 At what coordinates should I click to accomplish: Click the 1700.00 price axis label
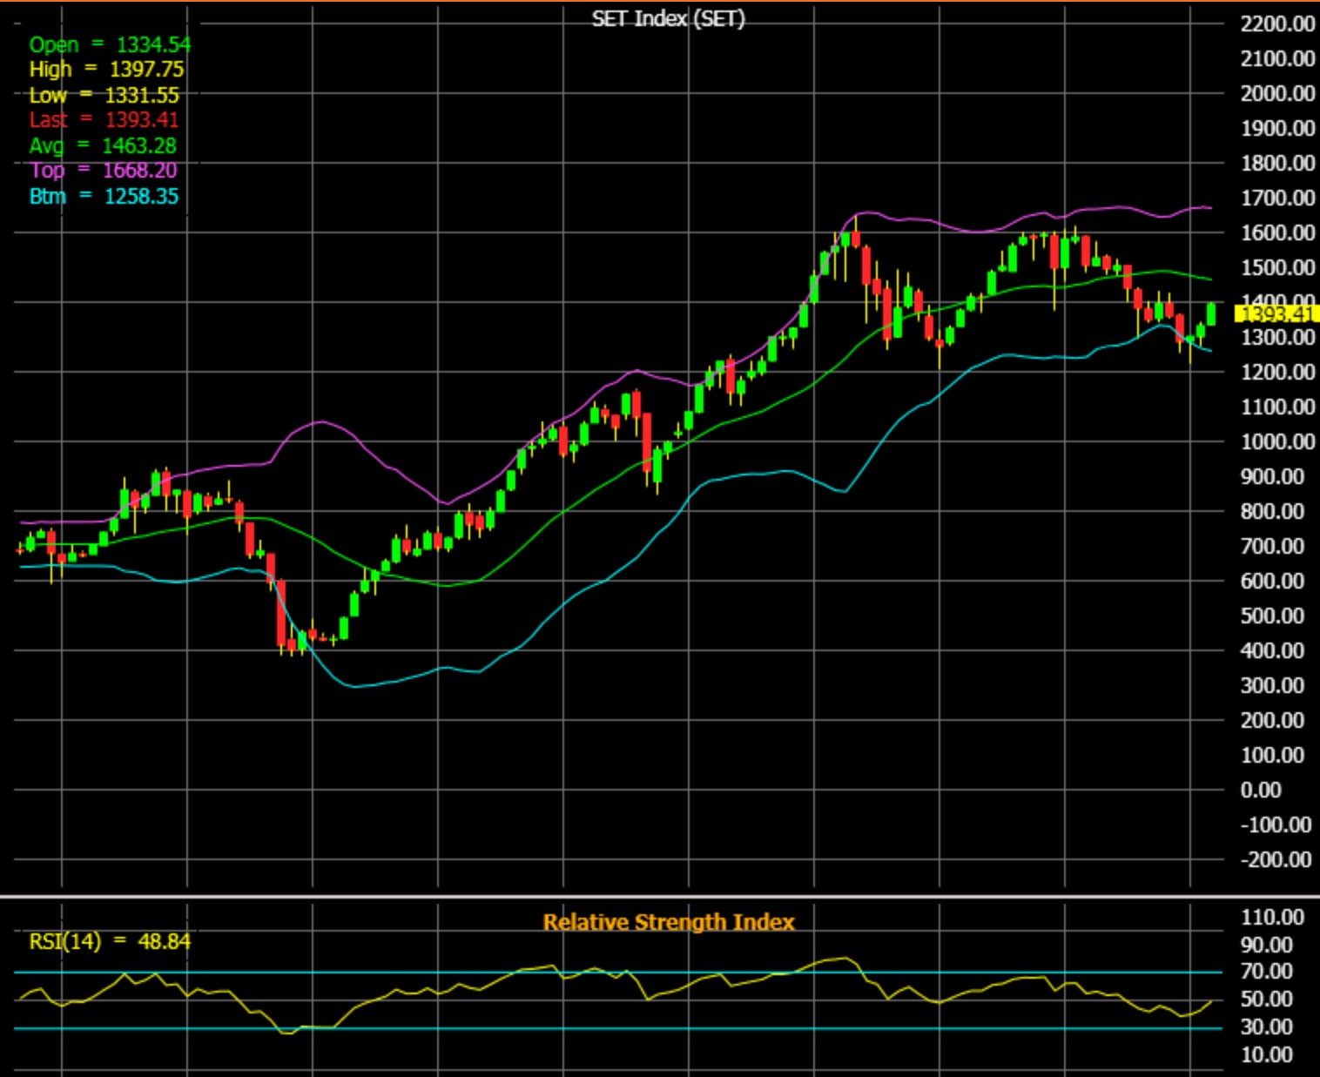tap(1277, 198)
